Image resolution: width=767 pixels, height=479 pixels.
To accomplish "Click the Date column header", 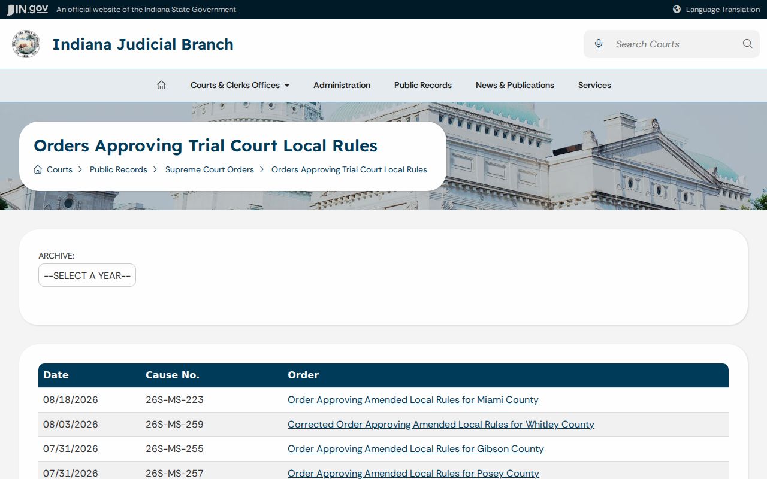I will (x=56, y=375).
